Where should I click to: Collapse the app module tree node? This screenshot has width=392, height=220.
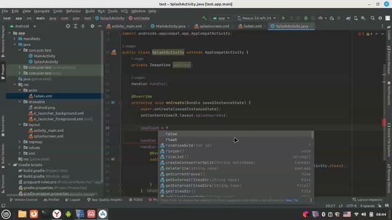(x=10, y=33)
